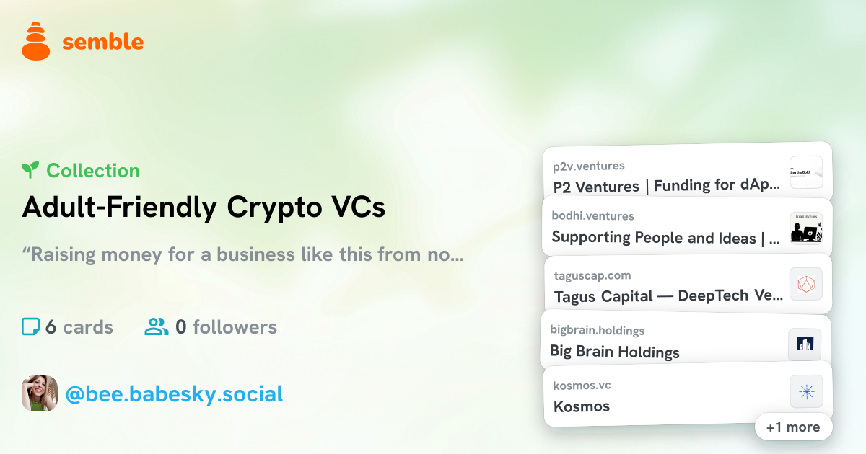The width and height of the screenshot is (866, 454).
Task: Click the P2 Ventures thumbnail image
Action: pos(806,172)
